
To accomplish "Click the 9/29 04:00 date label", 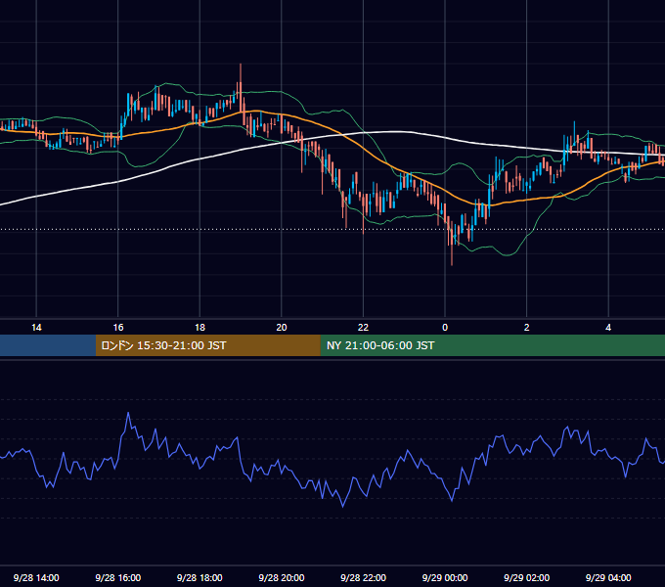I will coord(608,577).
